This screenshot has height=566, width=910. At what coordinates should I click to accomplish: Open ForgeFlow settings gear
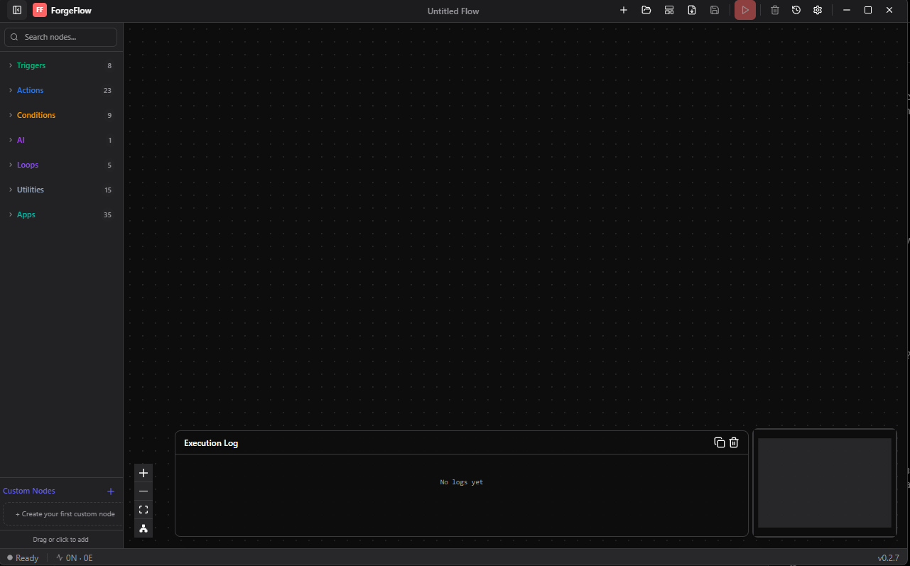[818, 10]
